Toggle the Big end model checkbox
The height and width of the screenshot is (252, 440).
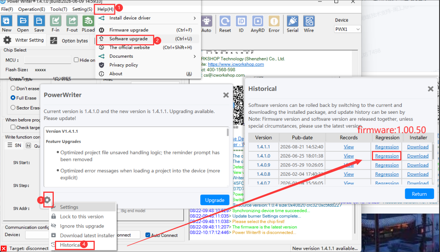point(119,211)
